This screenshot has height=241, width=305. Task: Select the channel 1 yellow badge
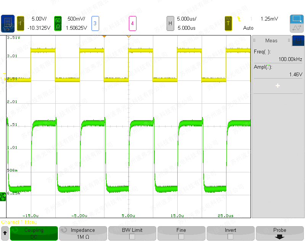click(20, 23)
